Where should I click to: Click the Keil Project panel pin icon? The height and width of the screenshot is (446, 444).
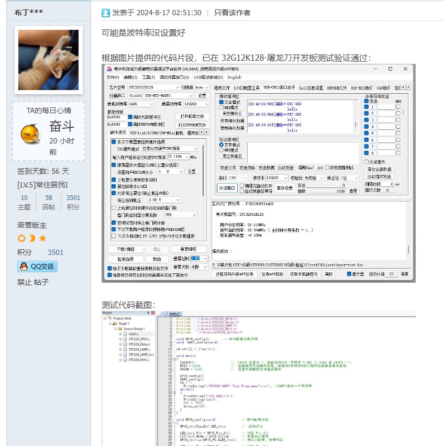[148, 313]
